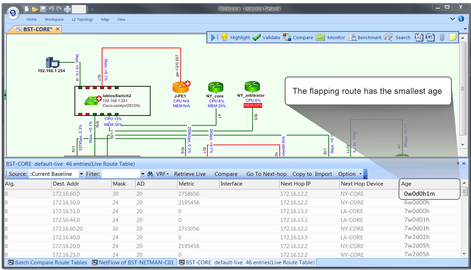Click the Search tool in map toolbar
The image size is (471, 270).
(x=397, y=37)
